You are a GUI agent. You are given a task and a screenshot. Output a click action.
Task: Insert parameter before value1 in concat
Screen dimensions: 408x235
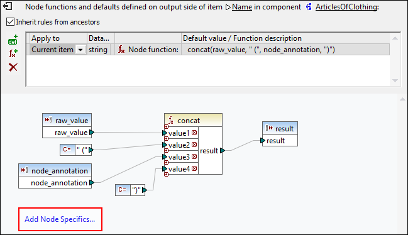166,127
